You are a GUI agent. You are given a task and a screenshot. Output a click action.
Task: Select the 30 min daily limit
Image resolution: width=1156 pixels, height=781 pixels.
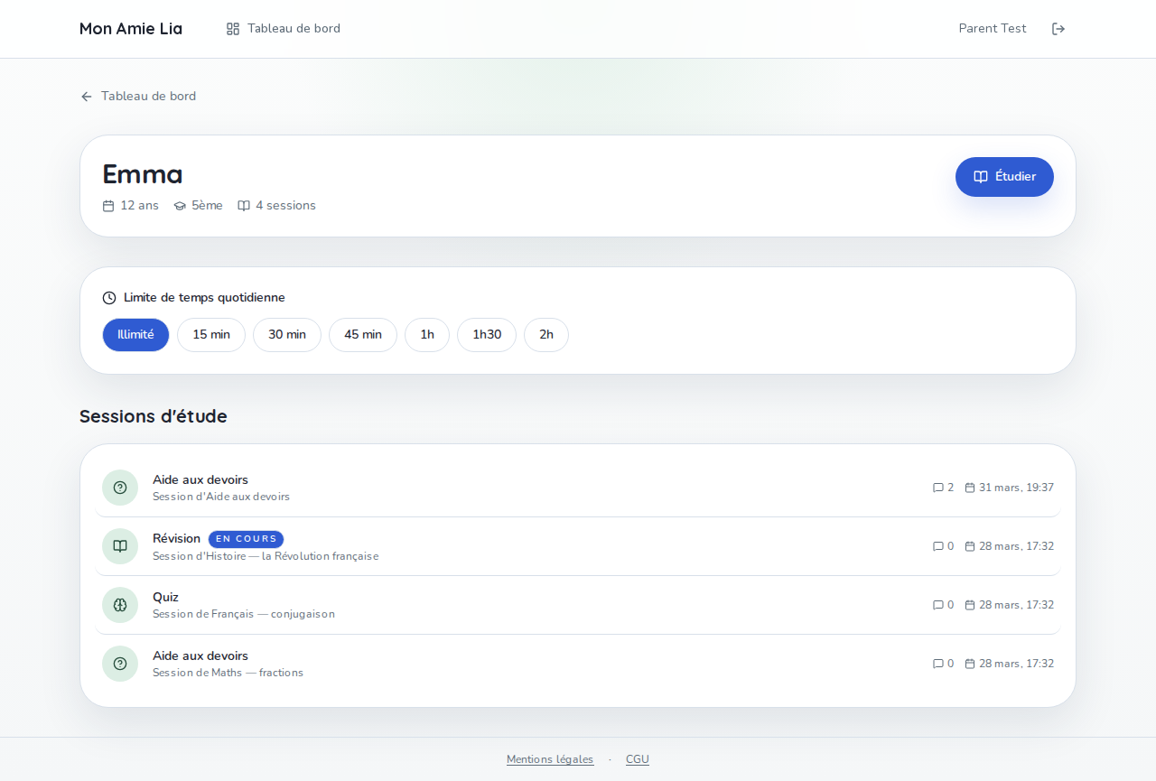pos(286,334)
